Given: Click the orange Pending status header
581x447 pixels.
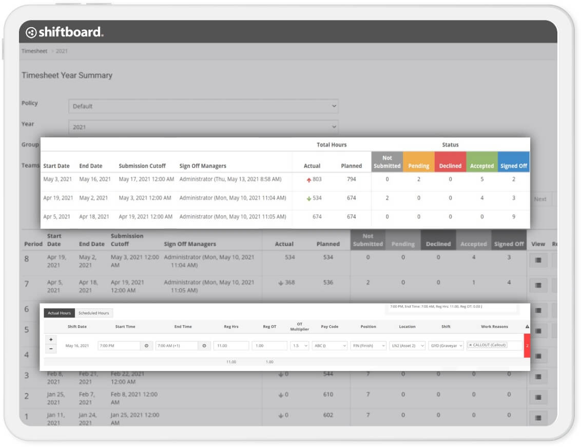Looking at the screenshot, I should tap(419, 162).
